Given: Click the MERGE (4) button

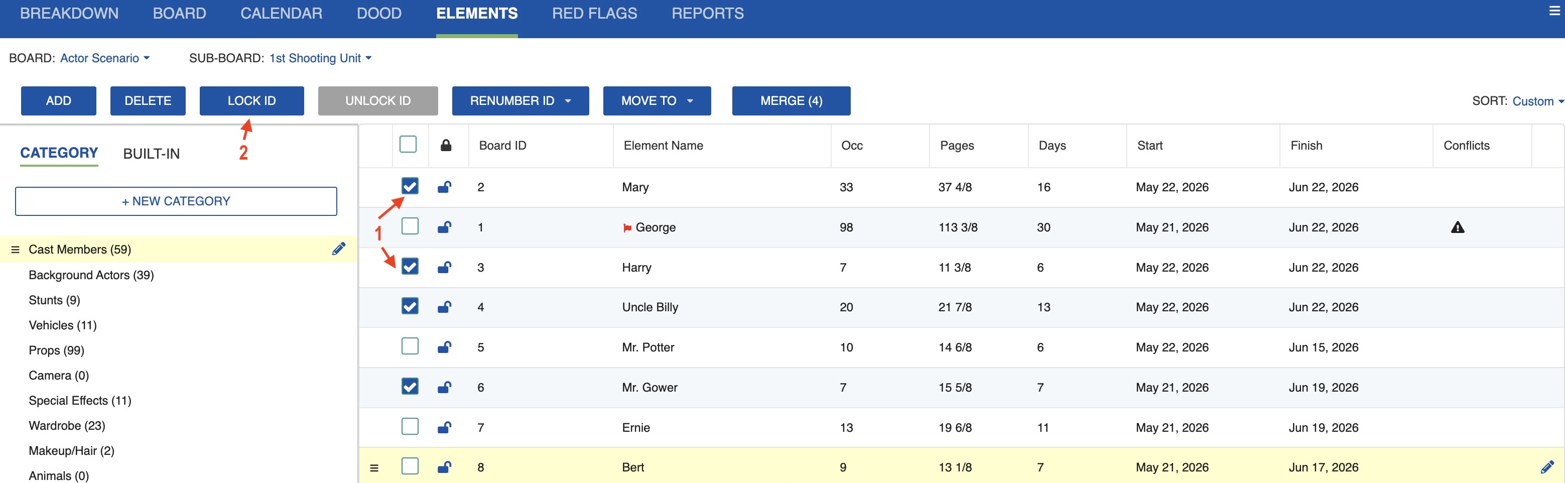Looking at the screenshot, I should click(791, 101).
